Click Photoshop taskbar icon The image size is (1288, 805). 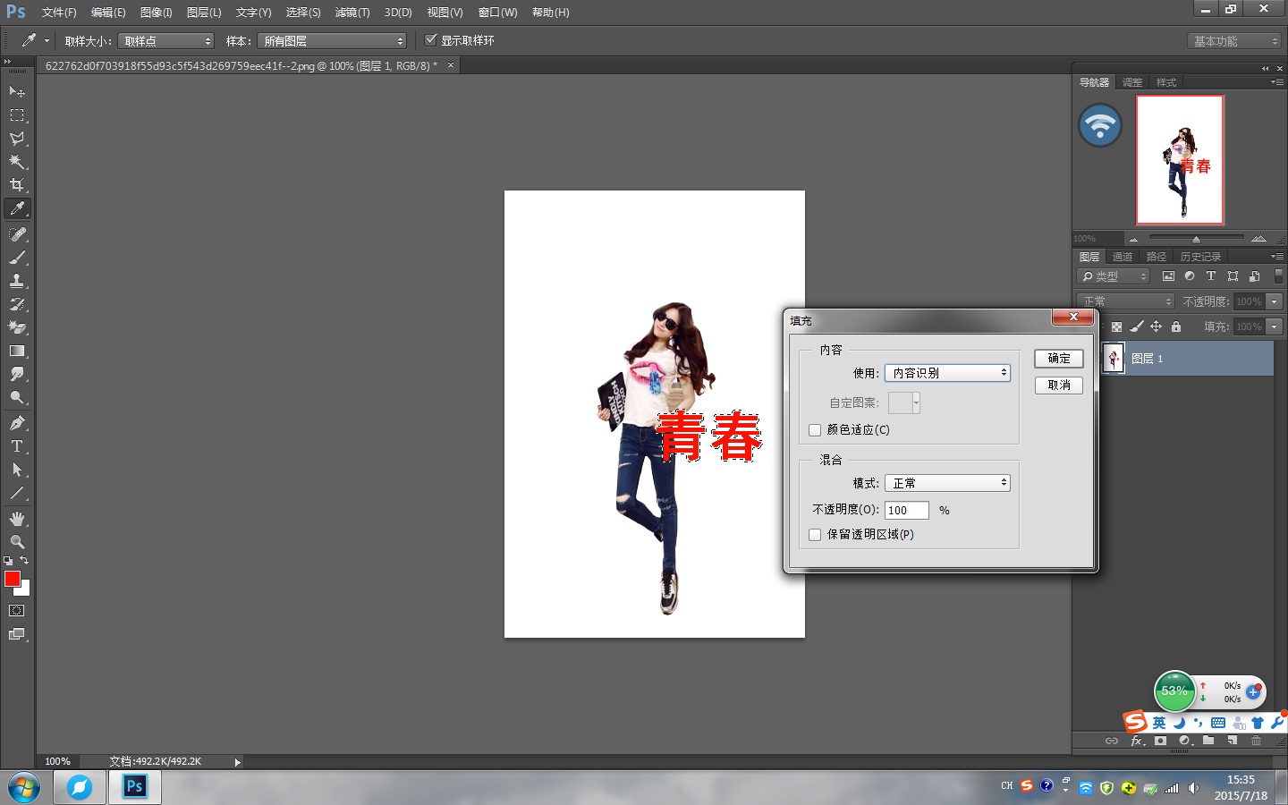pyautogui.click(x=134, y=787)
